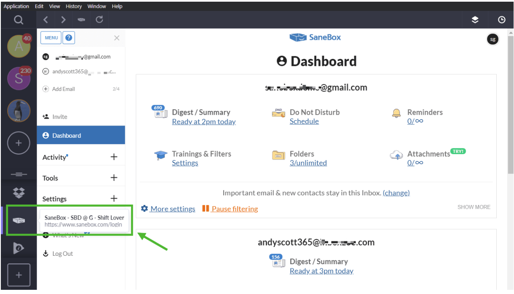
Task: Select the yellow A account avatar
Action: (x=19, y=46)
